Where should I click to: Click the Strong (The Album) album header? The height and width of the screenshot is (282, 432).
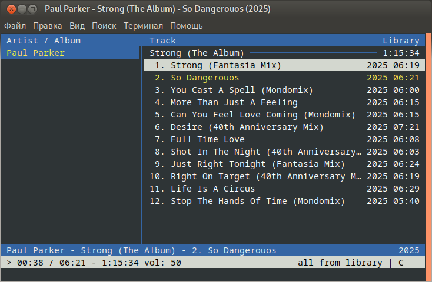pos(197,53)
